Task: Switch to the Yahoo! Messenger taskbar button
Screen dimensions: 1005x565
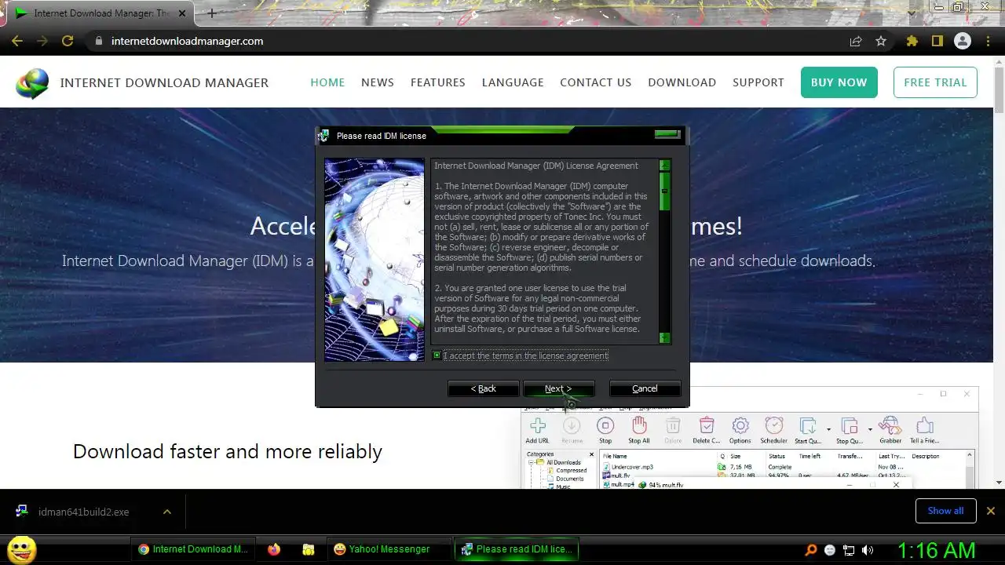Action: coord(389,549)
